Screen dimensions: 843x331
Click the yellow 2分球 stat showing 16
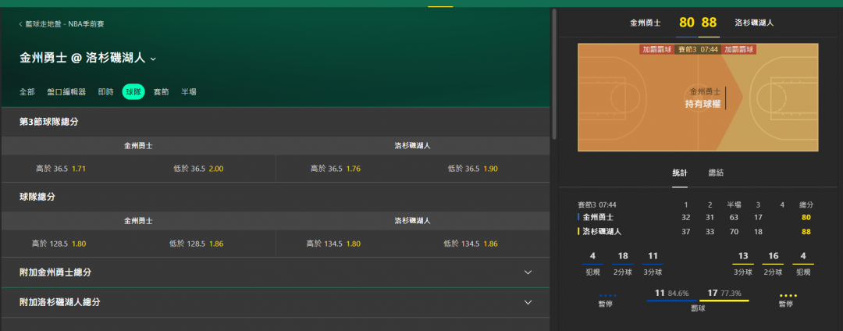[x=773, y=263]
